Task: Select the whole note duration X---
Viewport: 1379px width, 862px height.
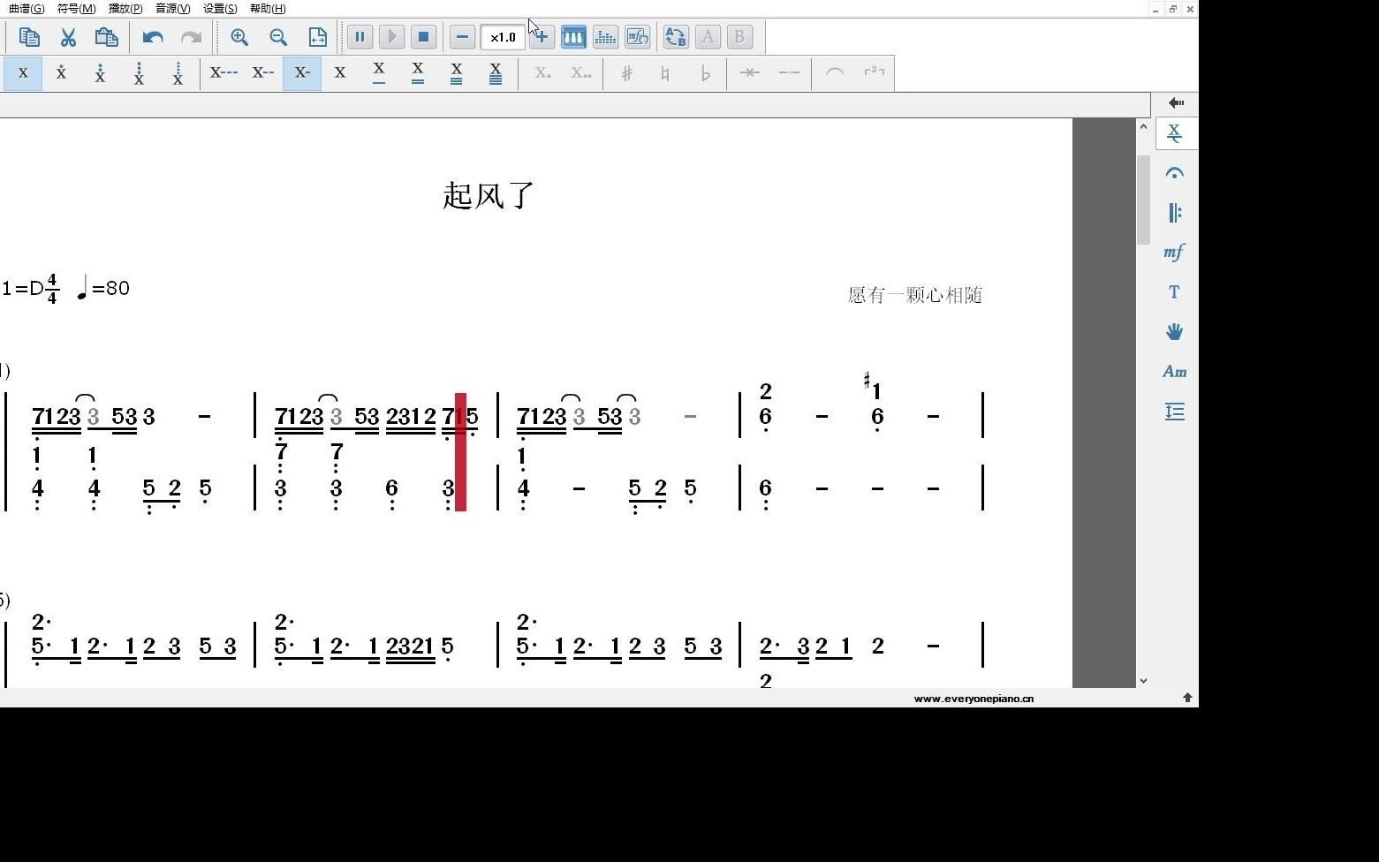Action: [x=224, y=73]
